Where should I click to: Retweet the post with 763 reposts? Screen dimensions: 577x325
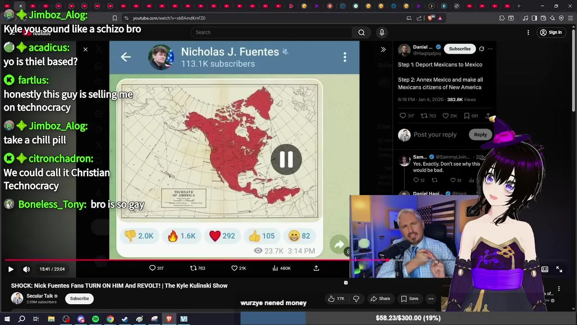pyautogui.click(x=428, y=116)
